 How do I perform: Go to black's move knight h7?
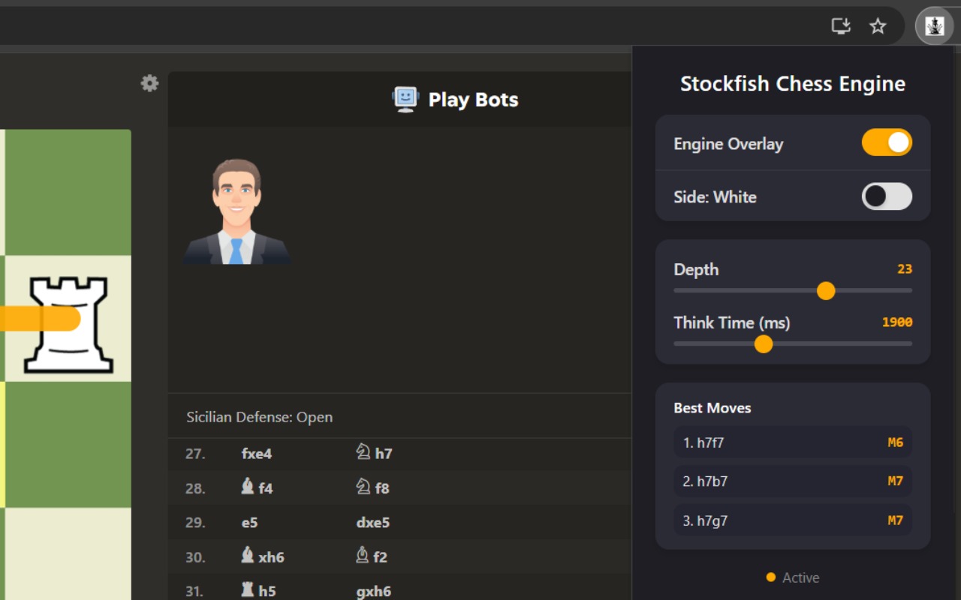pos(374,452)
